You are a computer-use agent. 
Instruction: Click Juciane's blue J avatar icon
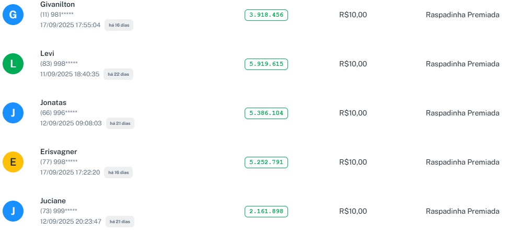pyautogui.click(x=13, y=211)
